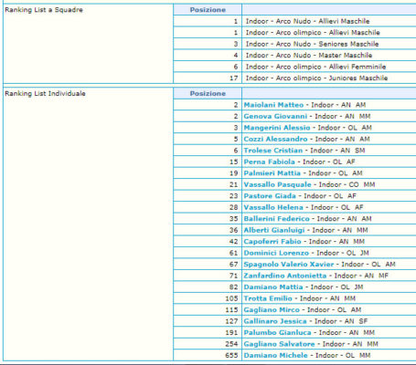
Task: Select the Zanfardino Antonietta link
Action: [285, 276]
